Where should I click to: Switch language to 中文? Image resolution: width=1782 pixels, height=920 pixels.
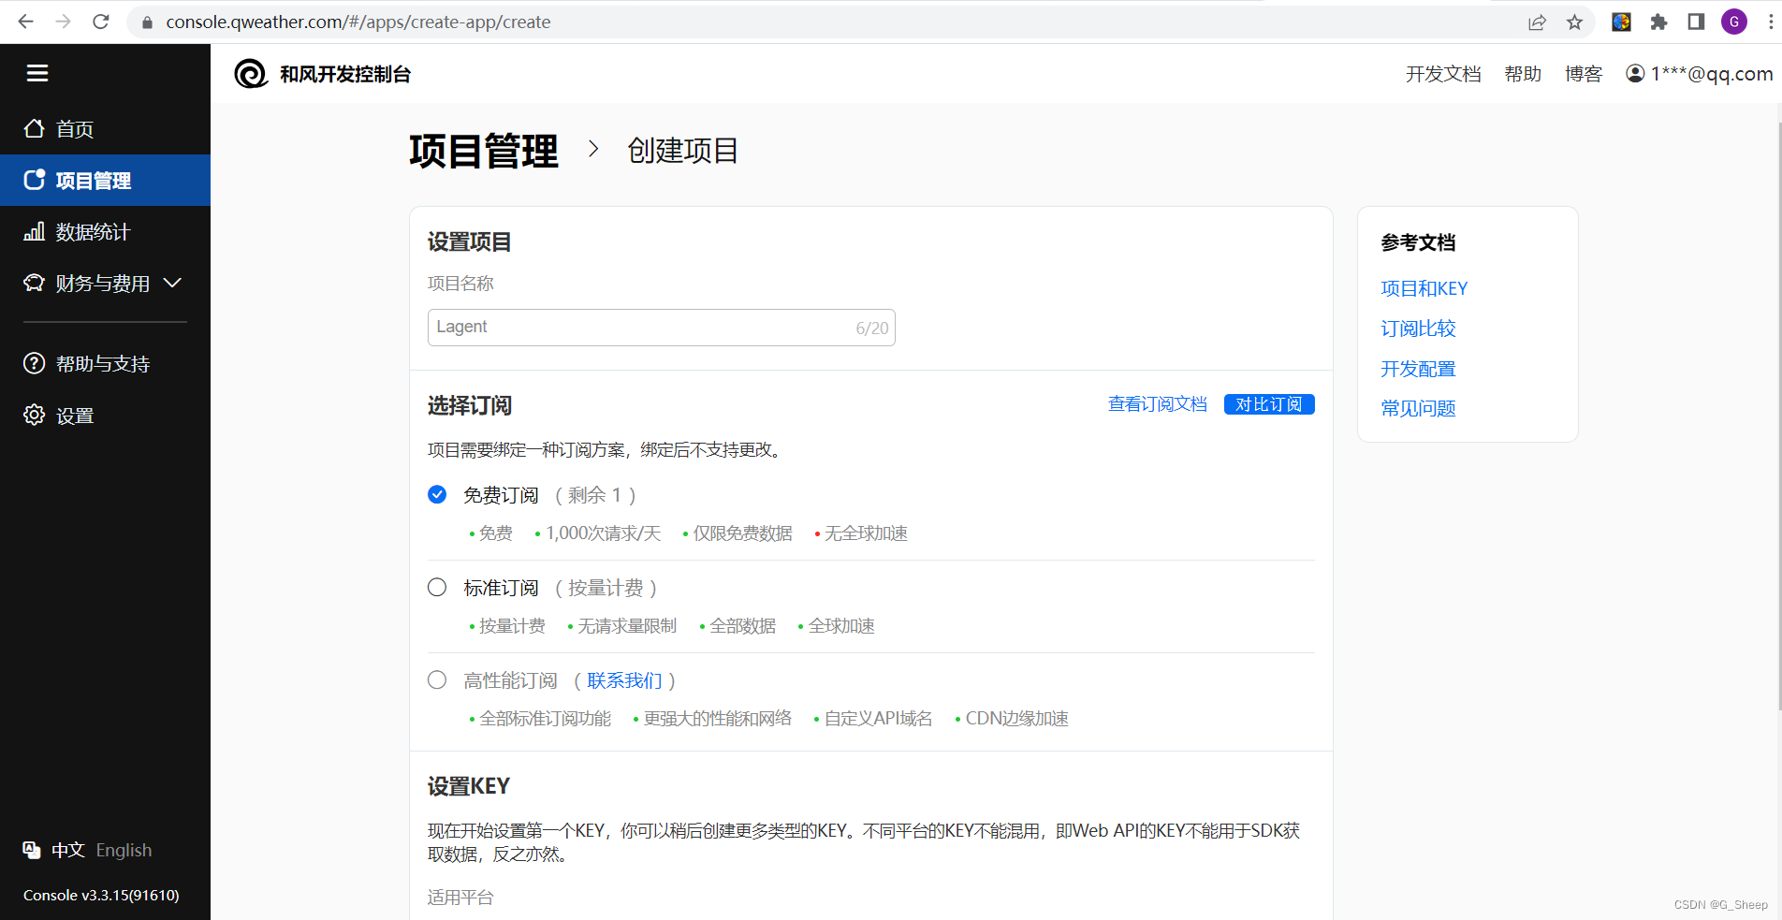click(x=68, y=850)
